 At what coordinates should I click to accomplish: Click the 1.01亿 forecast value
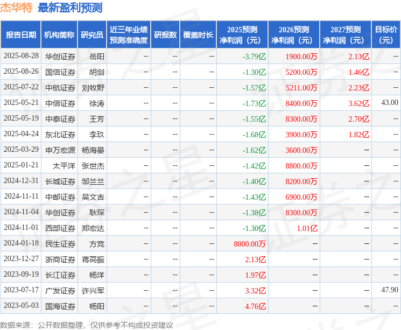tap(307, 228)
